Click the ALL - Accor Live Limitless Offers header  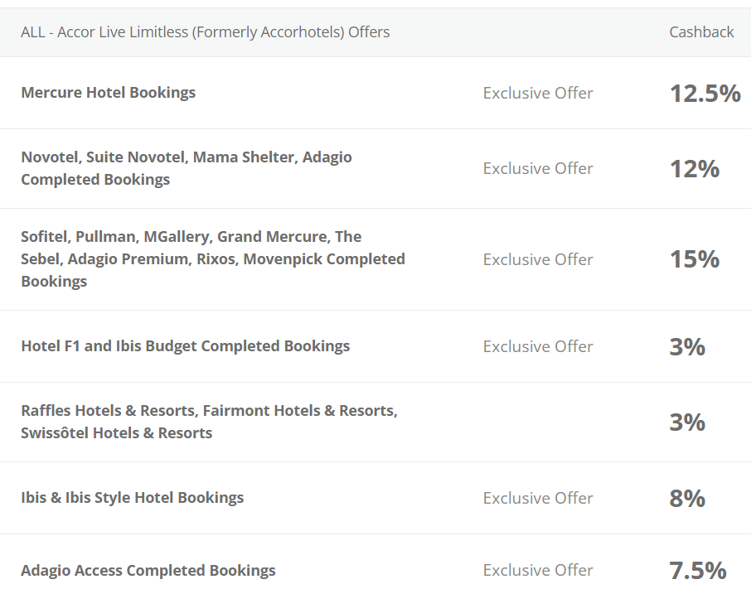tap(205, 32)
